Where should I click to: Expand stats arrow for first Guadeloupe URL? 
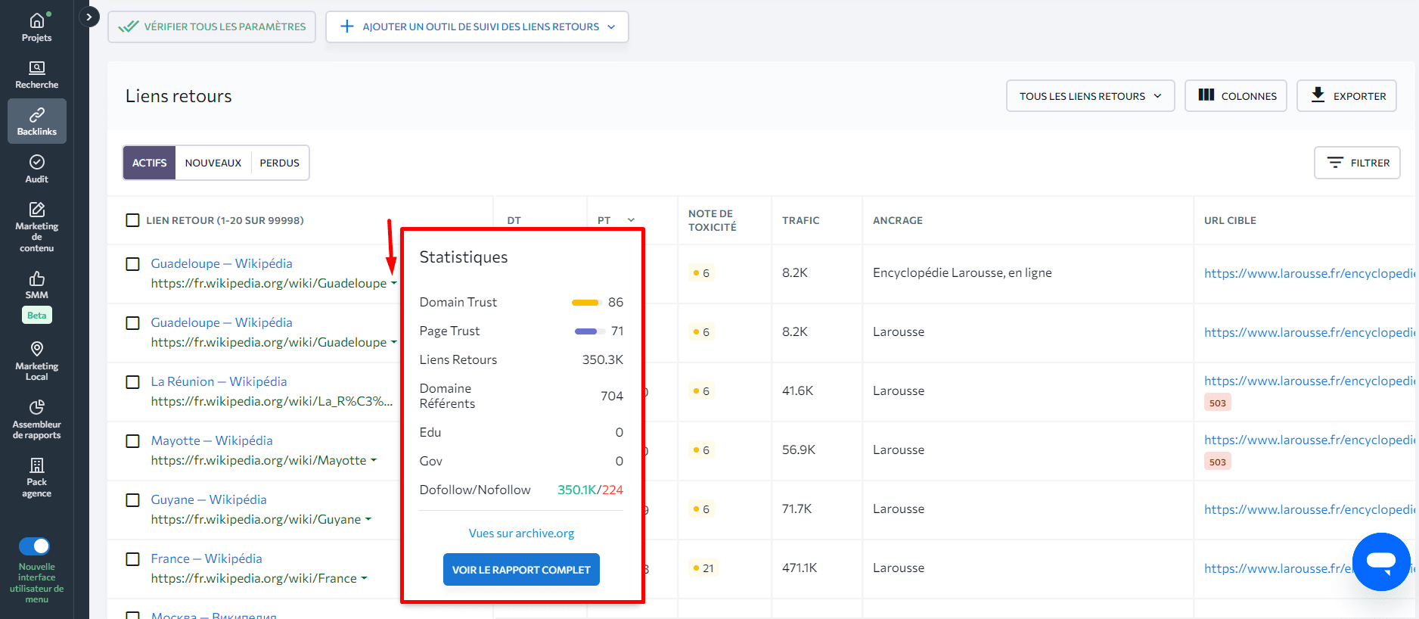coord(394,284)
